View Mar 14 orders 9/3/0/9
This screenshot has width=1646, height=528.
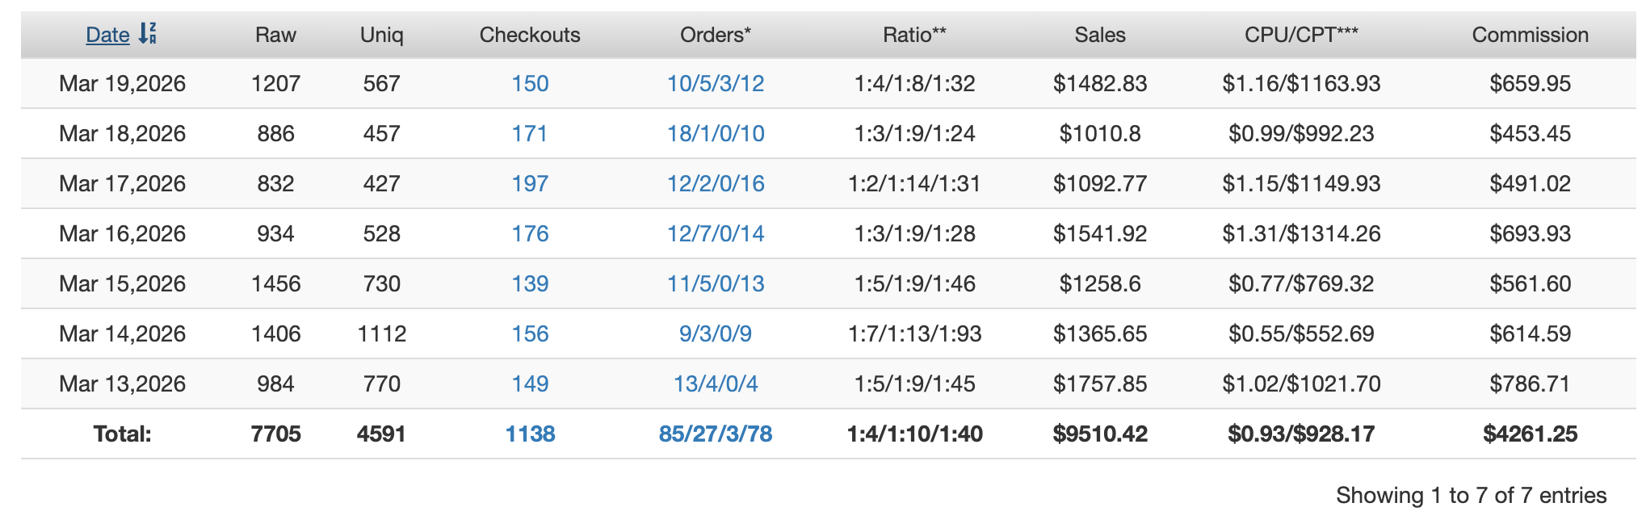[716, 334]
